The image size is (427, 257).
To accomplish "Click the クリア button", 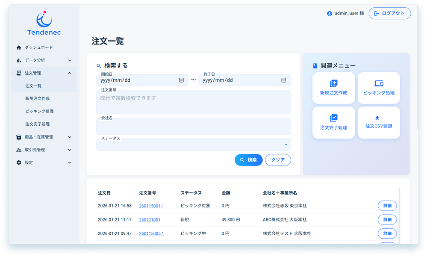I will [x=278, y=160].
